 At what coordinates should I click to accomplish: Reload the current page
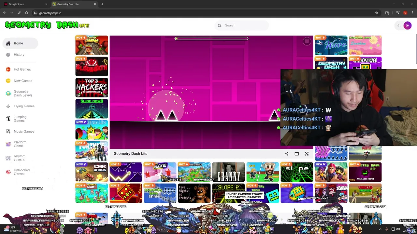point(19,13)
